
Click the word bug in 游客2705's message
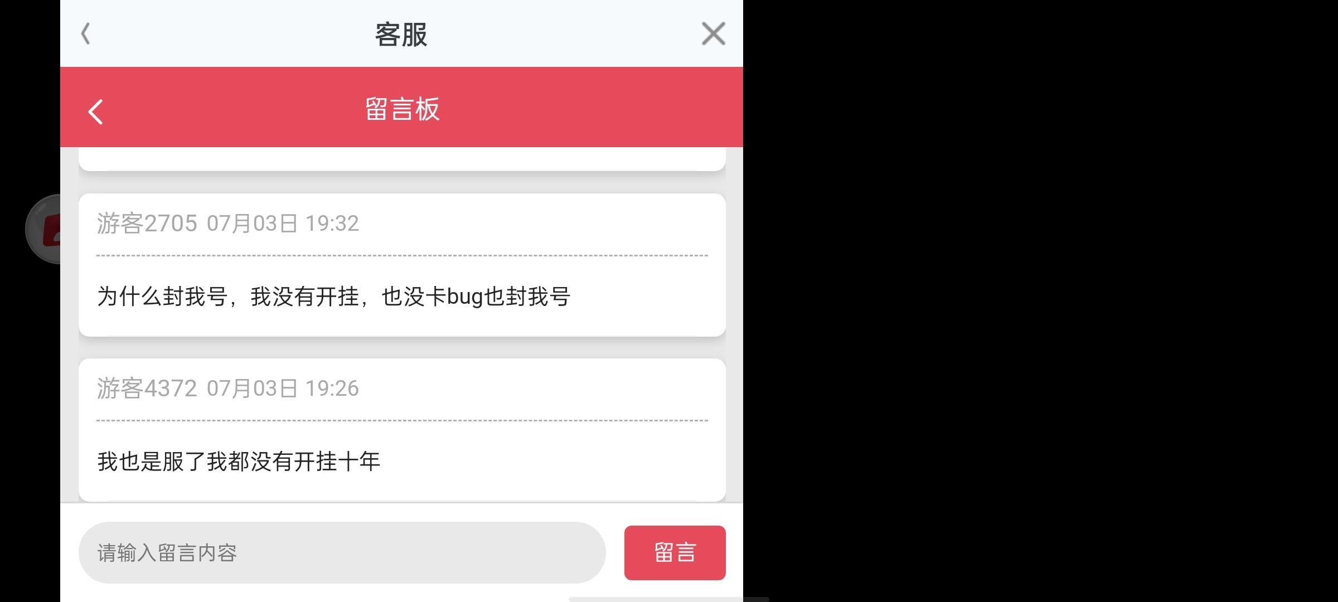(465, 297)
